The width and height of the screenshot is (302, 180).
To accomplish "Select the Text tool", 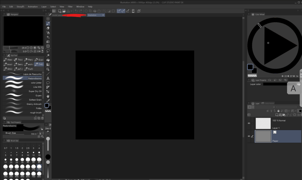I will (48, 78).
